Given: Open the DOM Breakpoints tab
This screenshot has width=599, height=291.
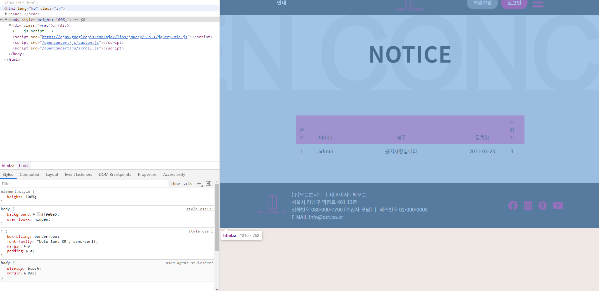Looking at the screenshot, I should coord(115,174).
